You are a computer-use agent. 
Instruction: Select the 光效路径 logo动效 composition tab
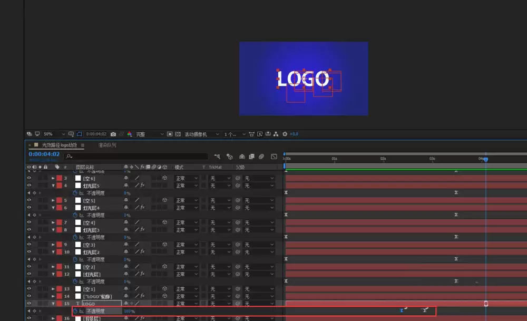pos(59,145)
